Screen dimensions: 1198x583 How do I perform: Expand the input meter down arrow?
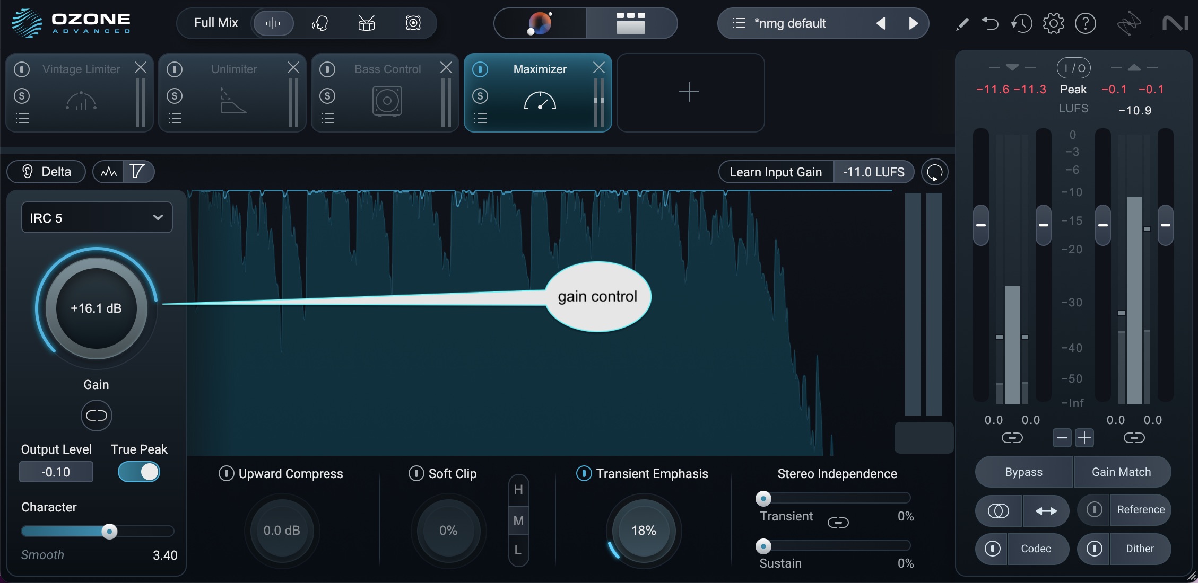tap(1012, 67)
